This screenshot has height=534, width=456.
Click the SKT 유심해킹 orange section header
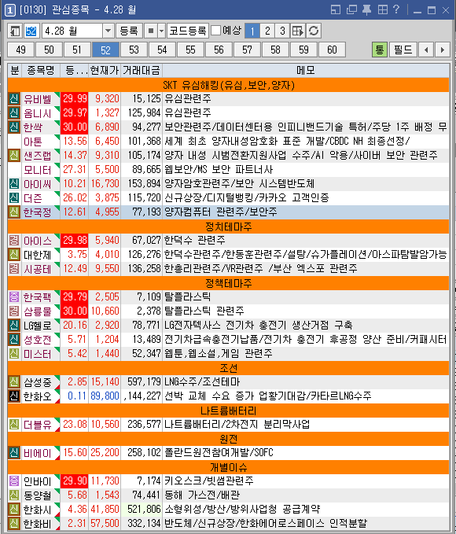pyautogui.click(x=228, y=85)
